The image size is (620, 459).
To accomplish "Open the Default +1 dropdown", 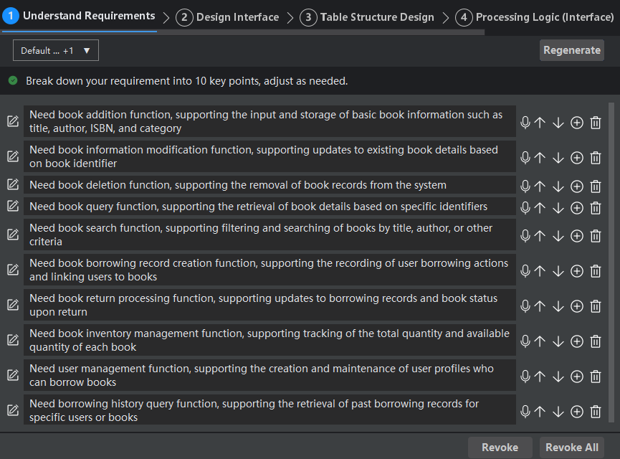I will (x=56, y=50).
